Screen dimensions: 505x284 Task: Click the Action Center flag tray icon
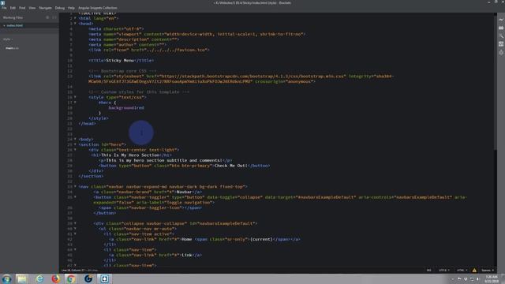point(459,278)
